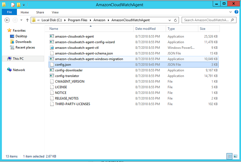Viewport: 241px width, 162px height.
Task: Click the Properties quick access icon
Action: [x=13, y=5]
